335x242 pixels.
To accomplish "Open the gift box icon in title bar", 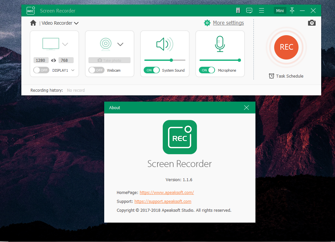I will point(238,11).
